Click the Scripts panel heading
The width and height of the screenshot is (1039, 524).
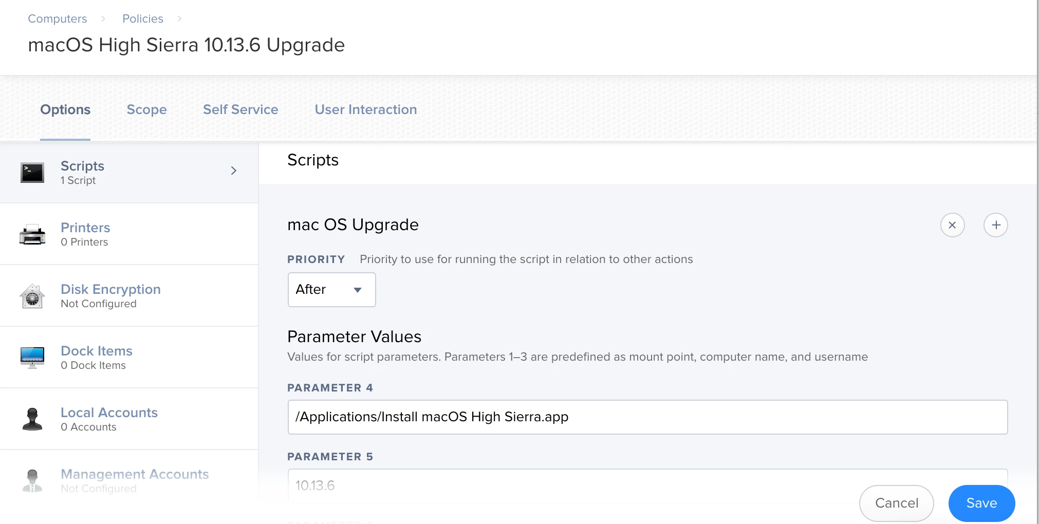313,160
